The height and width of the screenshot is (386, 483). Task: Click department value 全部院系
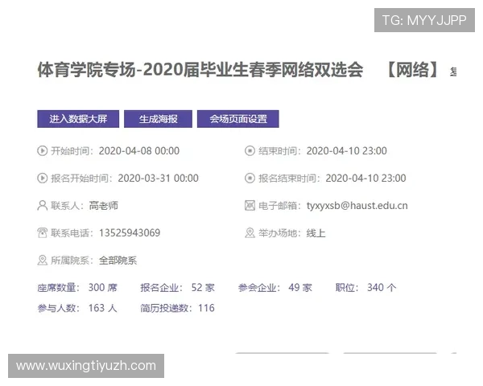pyautogui.click(x=118, y=261)
